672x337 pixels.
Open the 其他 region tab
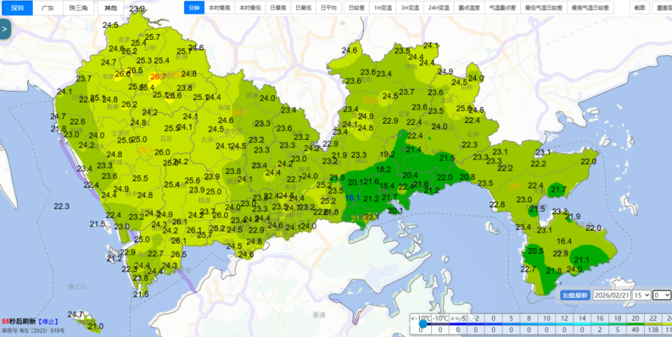point(111,8)
